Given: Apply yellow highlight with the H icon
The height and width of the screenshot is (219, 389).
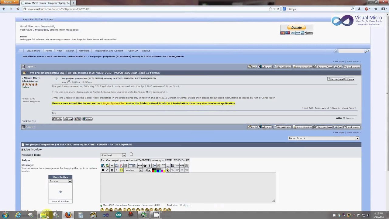Looking at the screenshot, I should 121,170.
